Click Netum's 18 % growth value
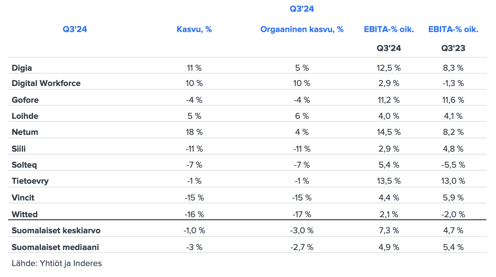The image size is (496, 277). (x=194, y=132)
